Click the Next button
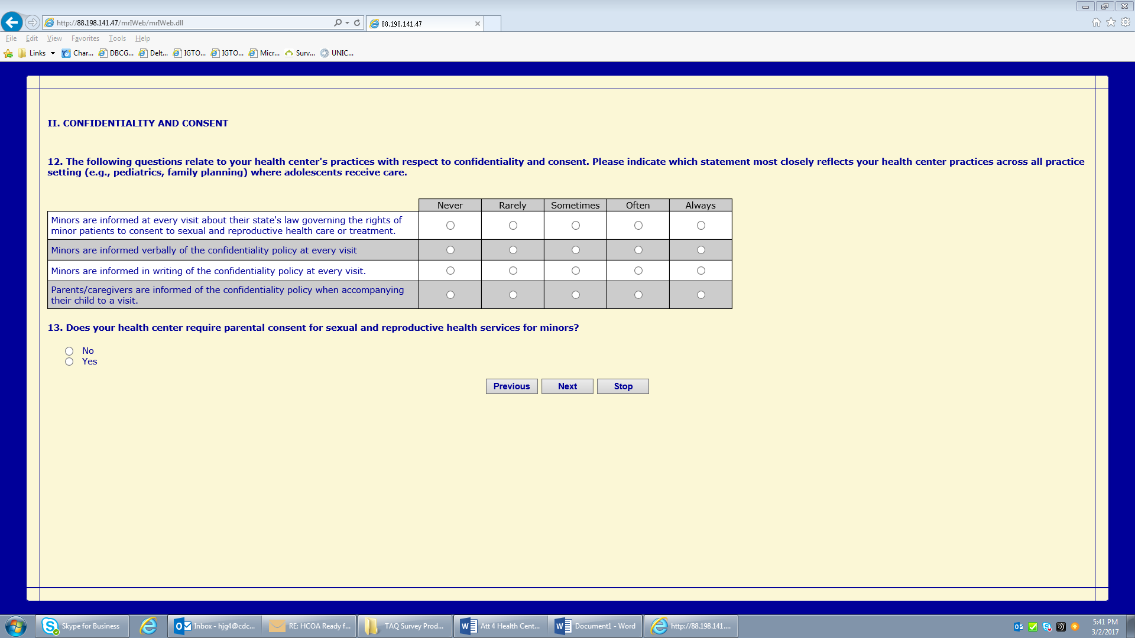This screenshot has height=638, width=1135. (x=567, y=386)
